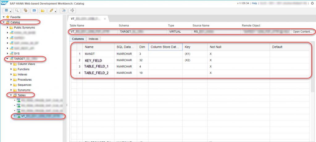Open the Help link

(254, 3)
